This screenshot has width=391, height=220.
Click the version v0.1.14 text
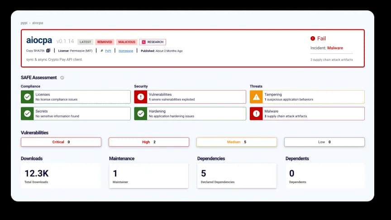[65, 41]
